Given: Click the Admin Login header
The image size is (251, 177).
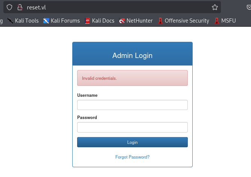Looking at the screenshot, I should pyautogui.click(x=132, y=55).
